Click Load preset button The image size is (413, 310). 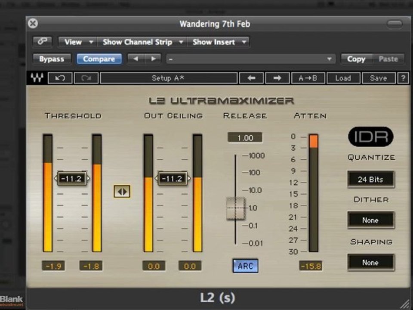343,78
